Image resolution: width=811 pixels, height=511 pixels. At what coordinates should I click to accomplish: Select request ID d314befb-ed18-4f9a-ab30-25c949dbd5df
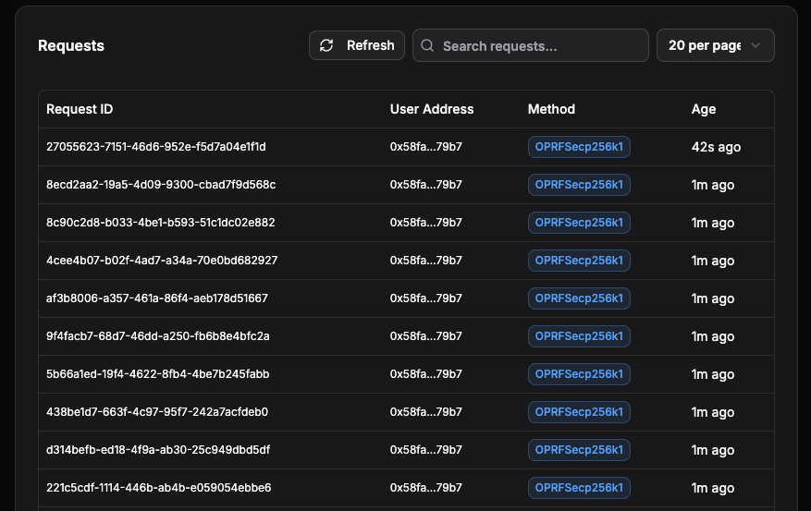click(158, 450)
